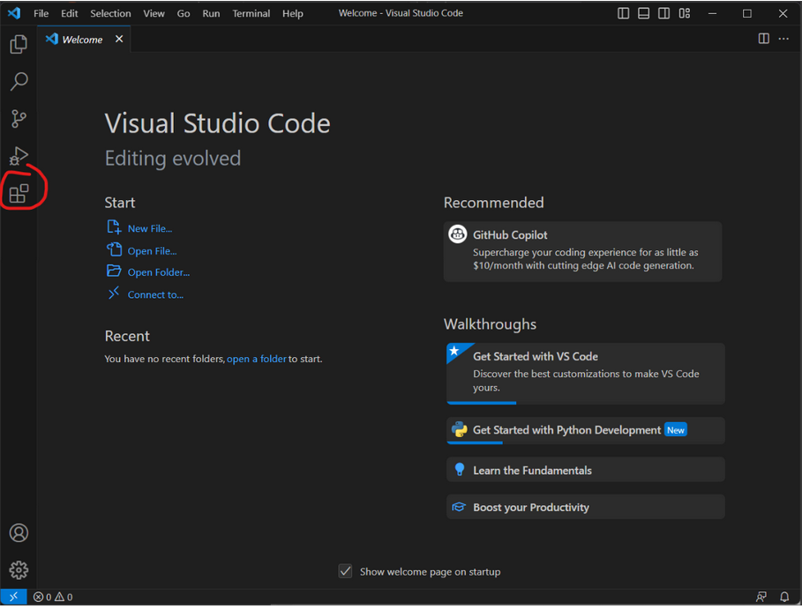The width and height of the screenshot is (802, 609).
Task: Open the Source Control view
Action: tap(19, 119)
